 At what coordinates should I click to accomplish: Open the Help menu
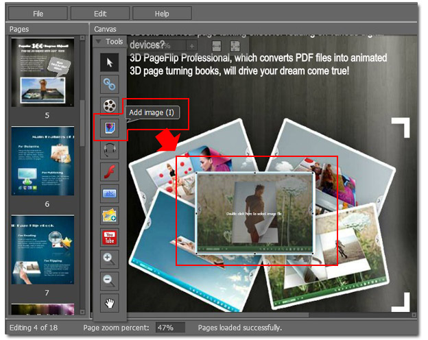(x=162, y=14)
